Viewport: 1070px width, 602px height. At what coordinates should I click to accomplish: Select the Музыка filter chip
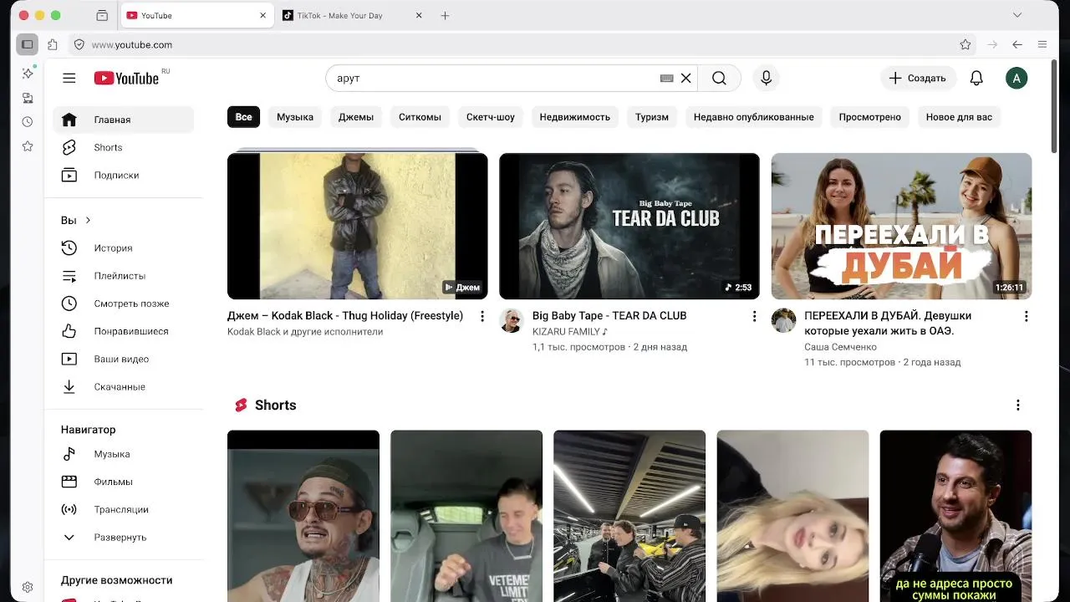click(x=295, y=117)
